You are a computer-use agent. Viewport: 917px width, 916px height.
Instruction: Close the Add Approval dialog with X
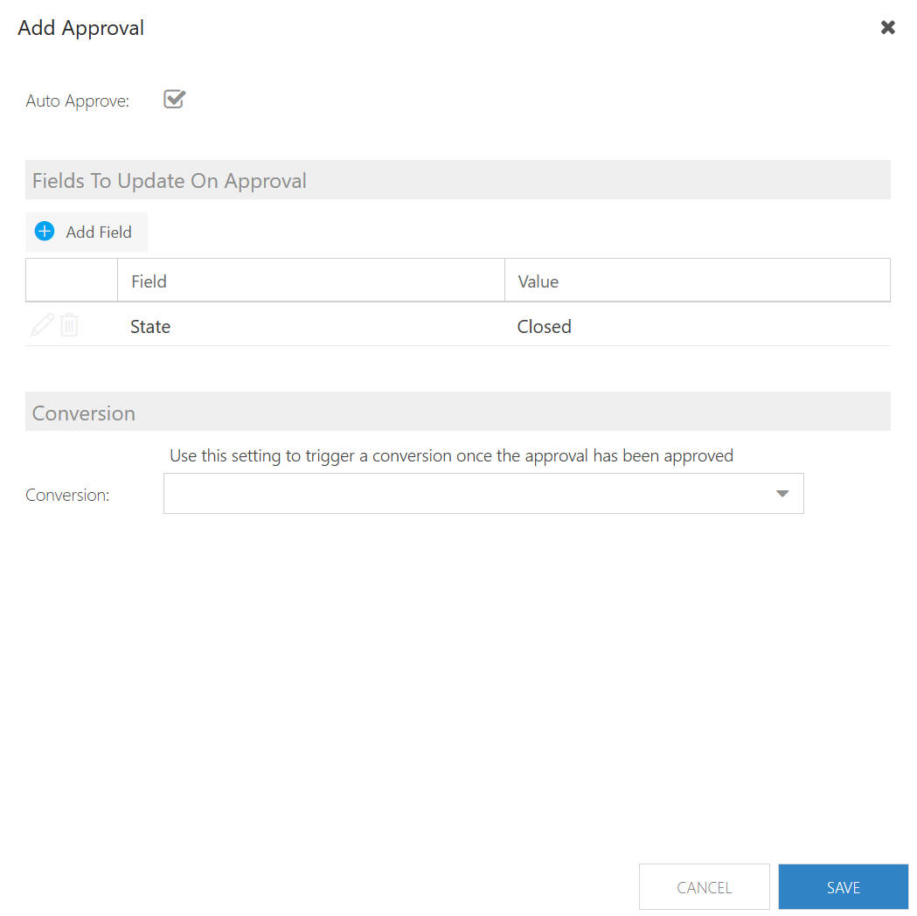[888, 27]
